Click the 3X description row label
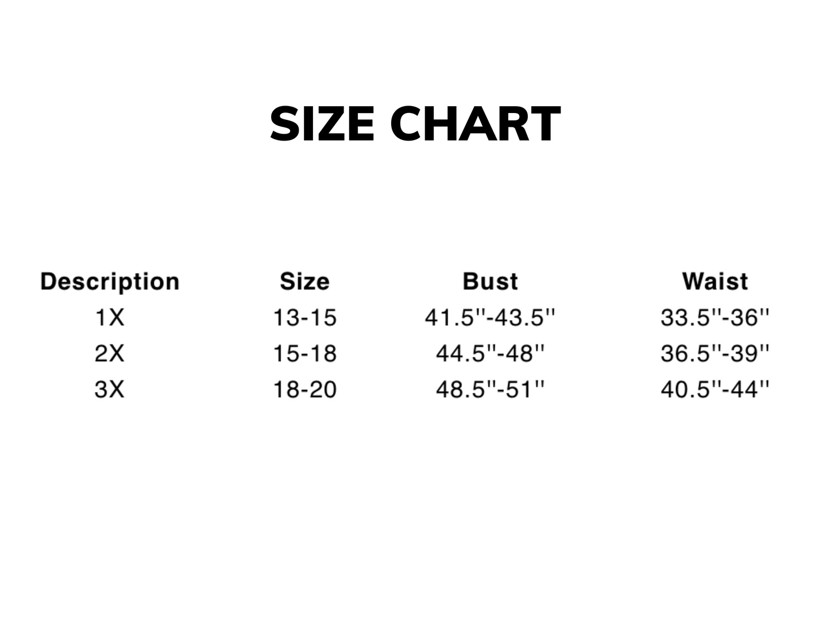The image size is (830, 622). click(109, 390)
